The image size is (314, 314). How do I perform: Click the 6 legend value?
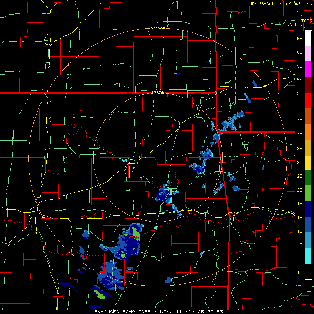tap(301, 245)
